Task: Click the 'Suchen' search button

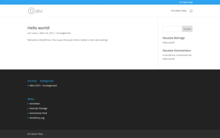Action: coord(187,29)
